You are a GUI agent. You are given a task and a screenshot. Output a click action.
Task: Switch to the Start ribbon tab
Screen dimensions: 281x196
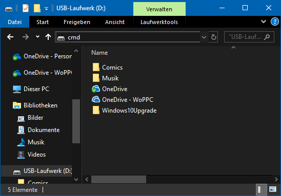[43, 22]
